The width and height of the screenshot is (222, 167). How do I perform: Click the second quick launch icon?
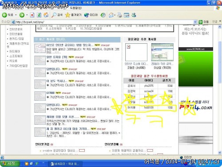coord(32,164)
